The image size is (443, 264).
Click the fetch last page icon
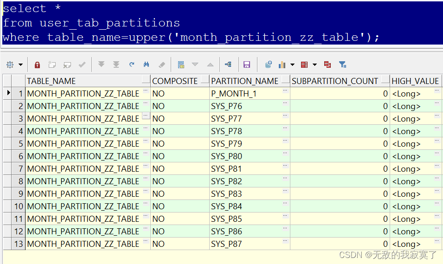pos(116,65)
